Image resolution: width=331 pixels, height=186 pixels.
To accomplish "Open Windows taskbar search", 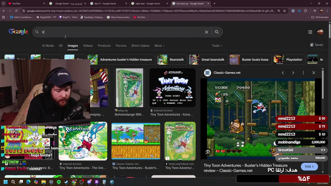I will pos(13,182).
